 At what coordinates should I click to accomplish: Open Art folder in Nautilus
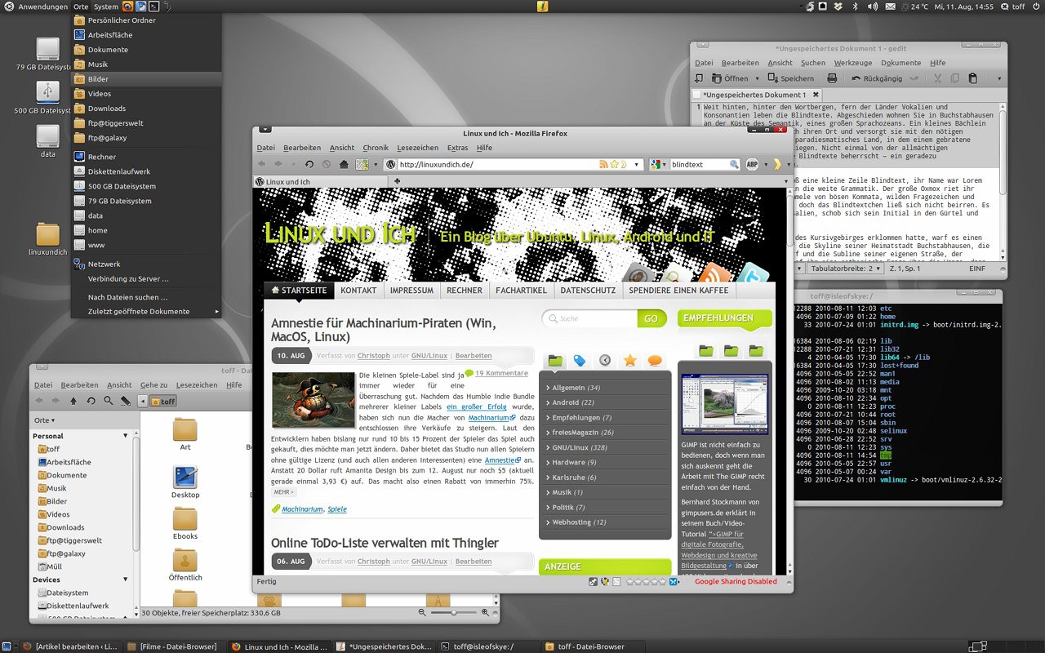point(185,434)
